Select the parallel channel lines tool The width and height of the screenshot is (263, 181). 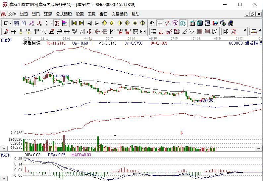tap(215, 32)
